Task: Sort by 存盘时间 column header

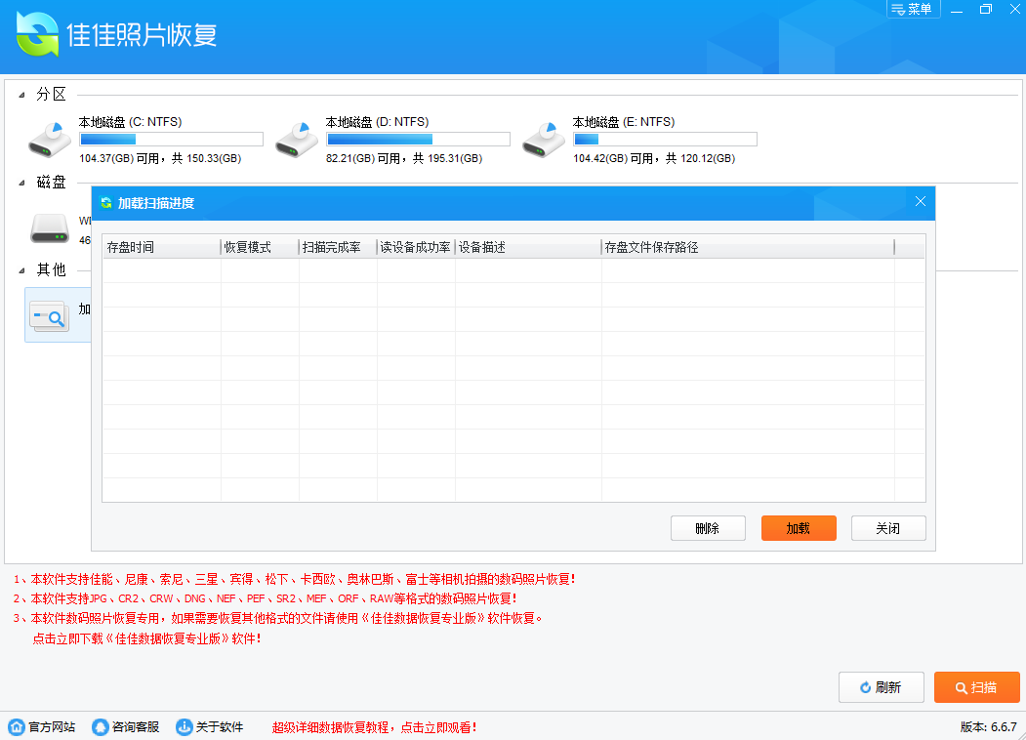Action: tap(161, 248)
